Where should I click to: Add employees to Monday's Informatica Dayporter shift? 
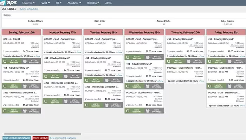pyautogui.click(x=72, y=101)
